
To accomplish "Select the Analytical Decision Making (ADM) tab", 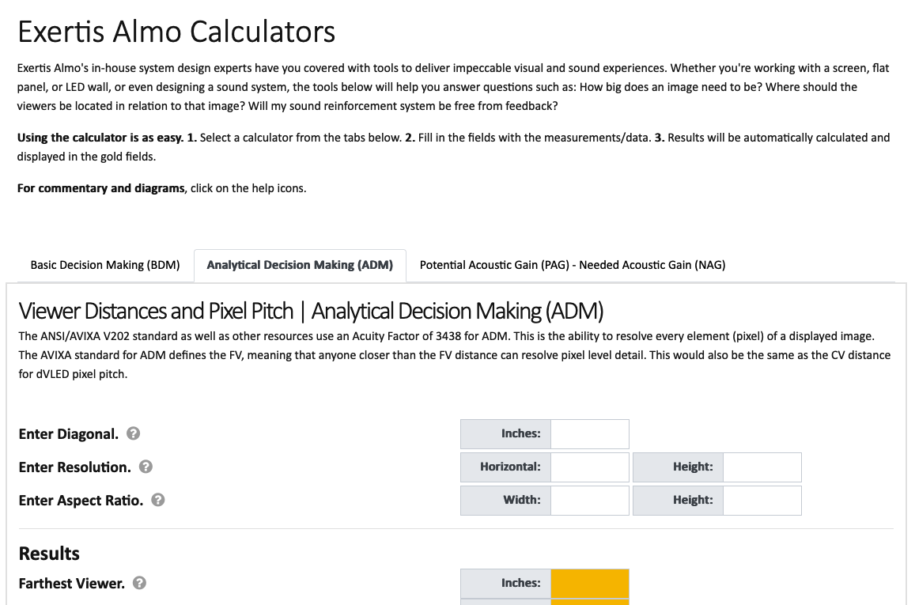I will pyautogui.click(x=300, y=265).
